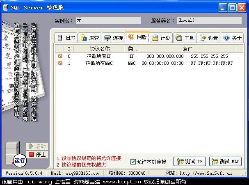Image resolution: width=249 pixels, height=185 pixels.
Task: Click the 条件 column header
Action: click(x=187, y=49)
